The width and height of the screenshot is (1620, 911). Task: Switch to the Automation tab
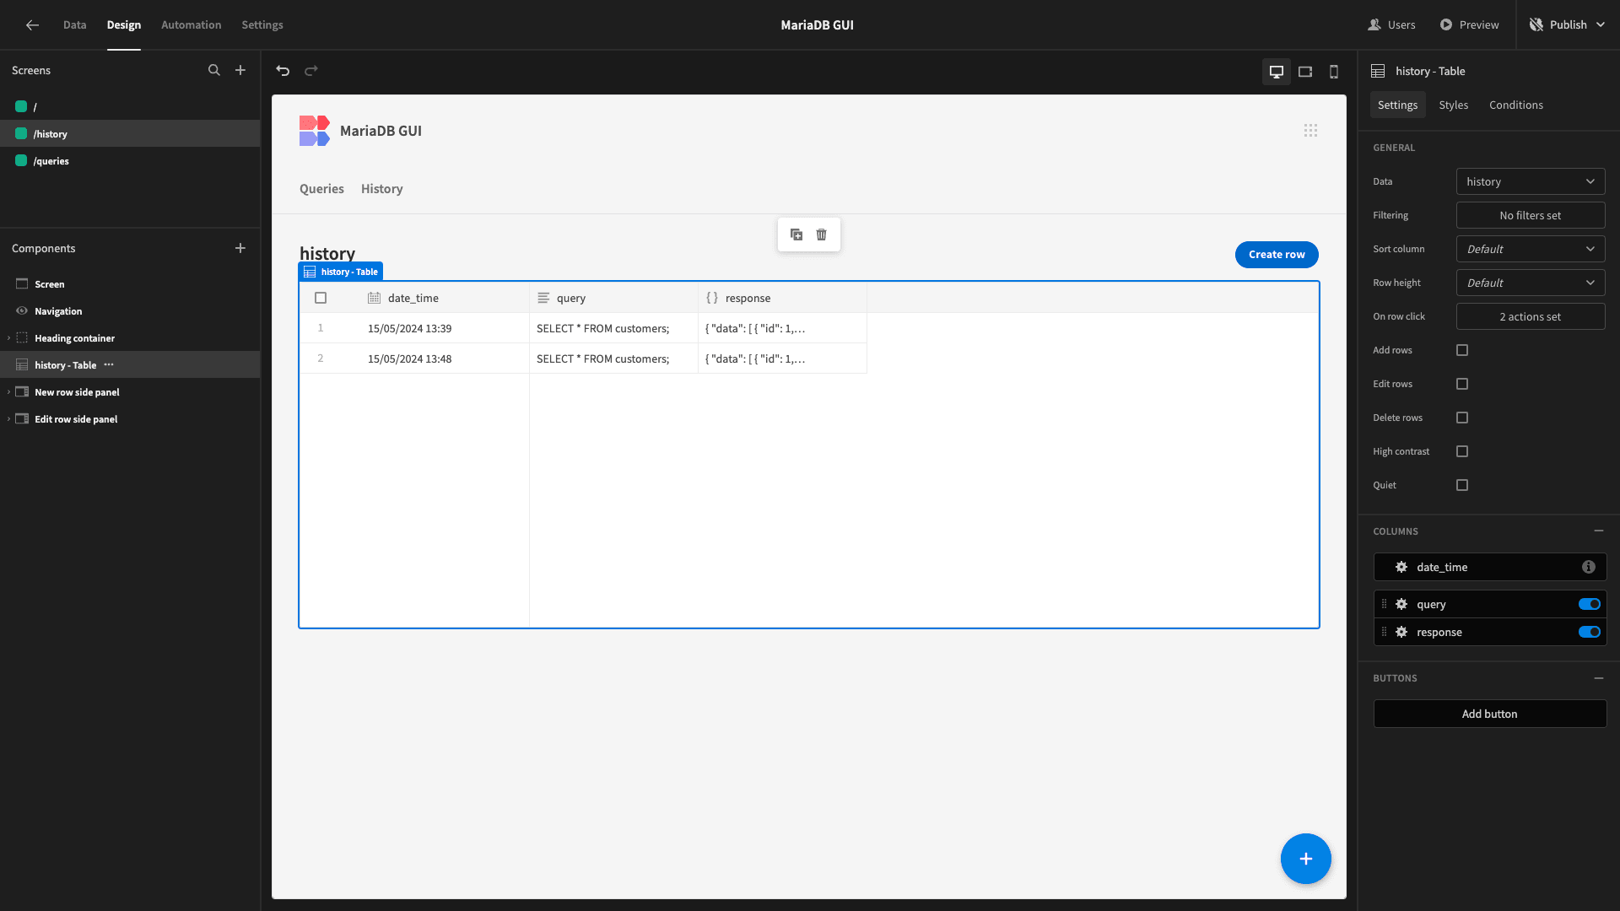pos(192,25)
